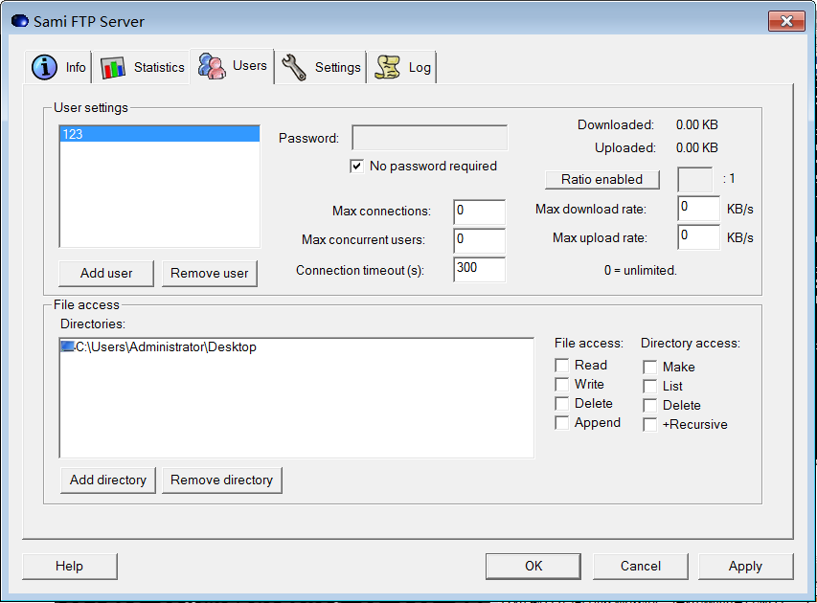
Task: Click the Connection timeout field
Action: click(479, 269)
